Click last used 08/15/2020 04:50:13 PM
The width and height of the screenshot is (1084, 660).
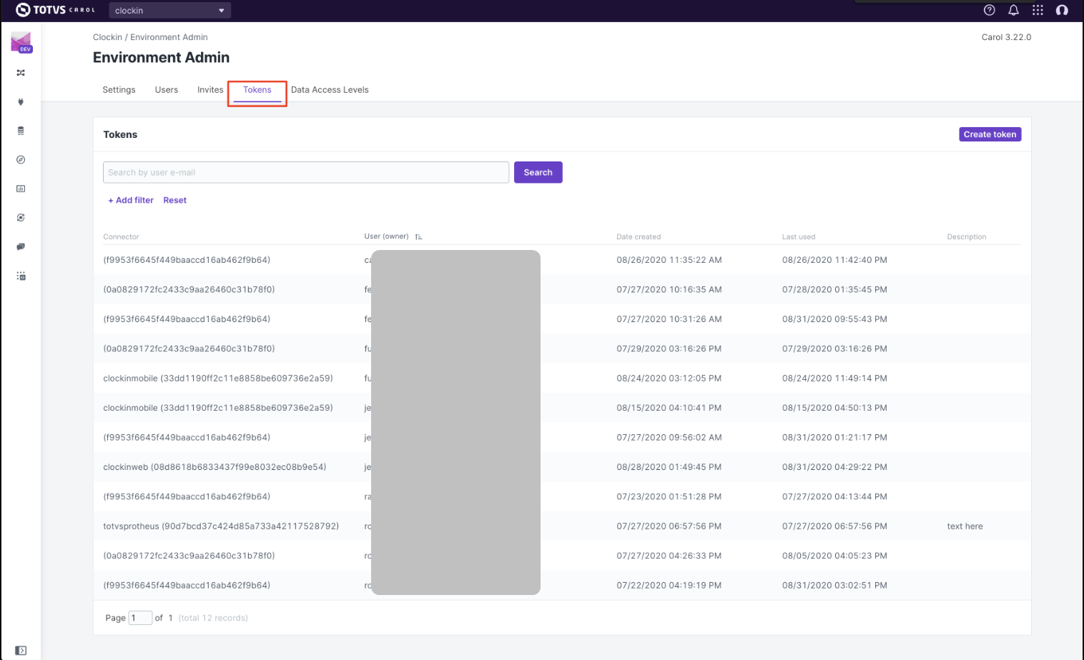point(834,408)
